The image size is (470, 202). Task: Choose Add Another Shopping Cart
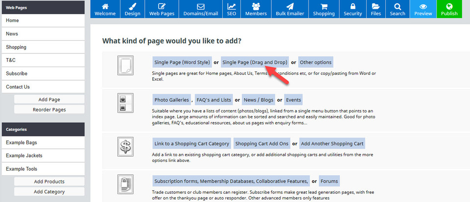coord(332,143)
